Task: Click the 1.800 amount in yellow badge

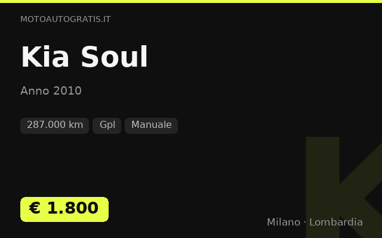Action: pyautogui.click(x=73, y=208)
